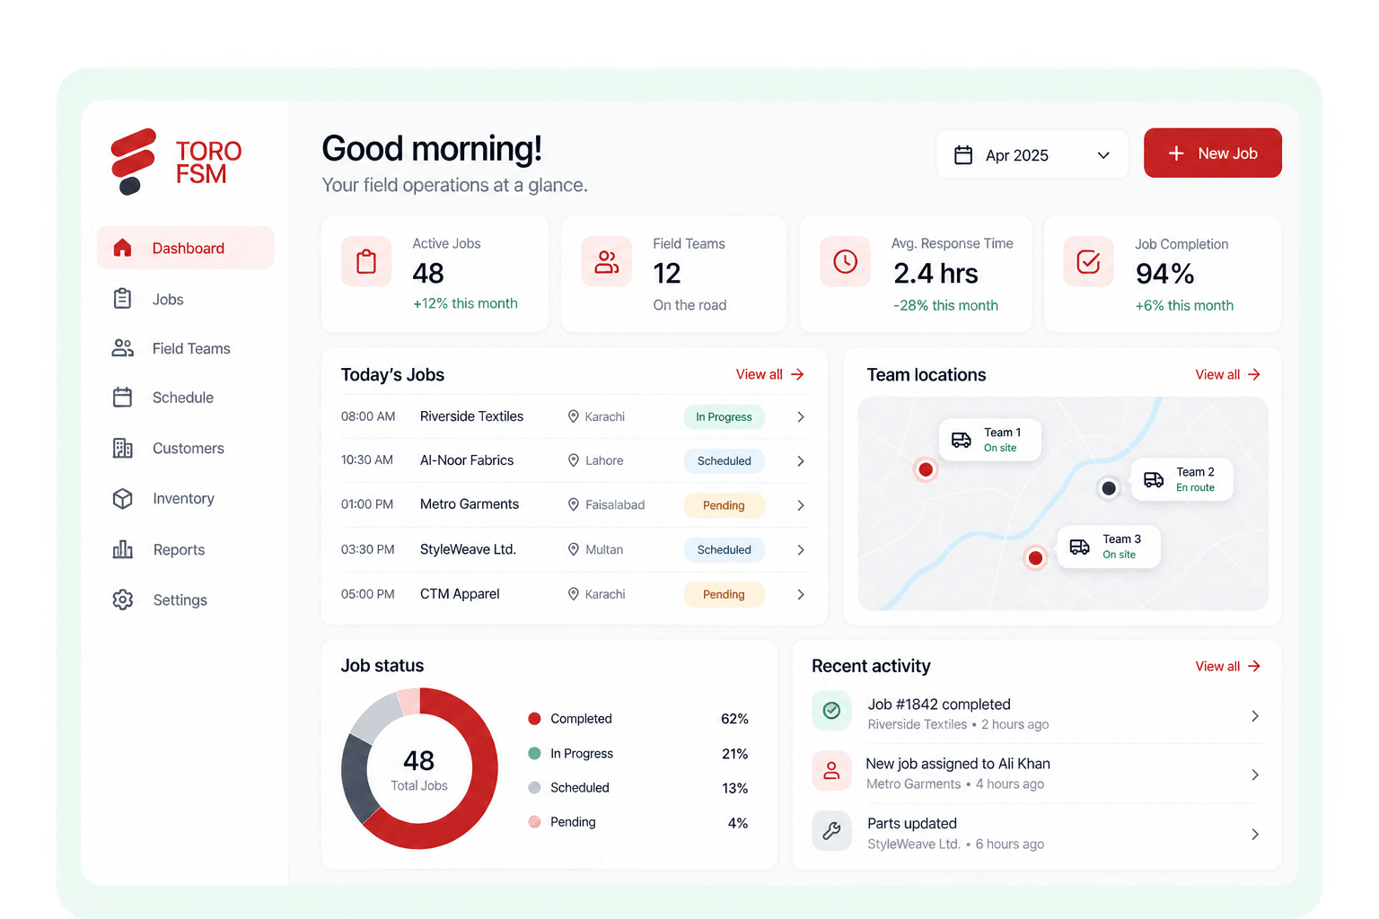Click the person icon for Ali Khan assignment
This screenshot has height=919, width=1379.
point(832,770)
